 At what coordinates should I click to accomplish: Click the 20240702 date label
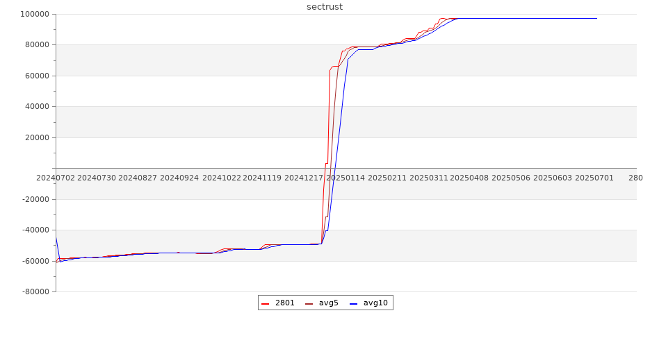pyautogui.click(x=56, y=178)
